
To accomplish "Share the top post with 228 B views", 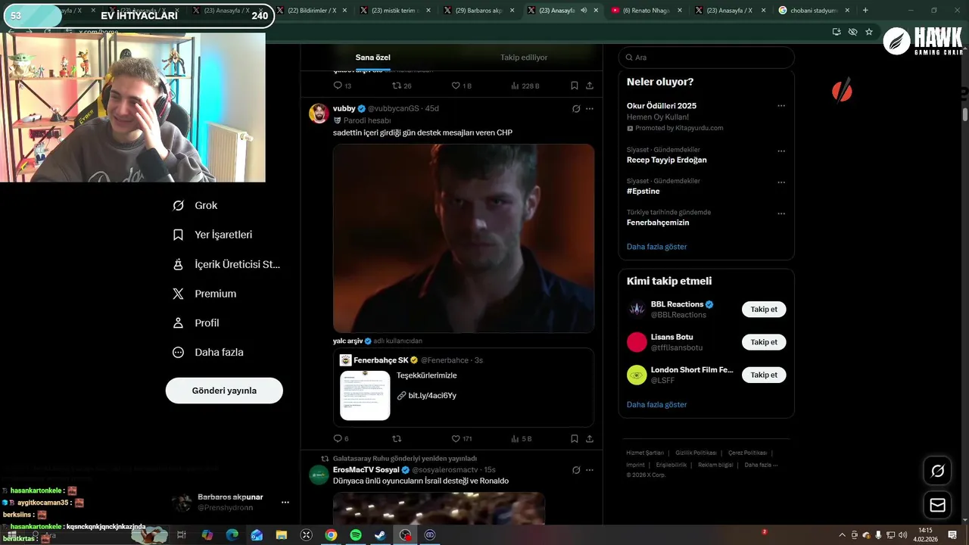I will (590, 86).
